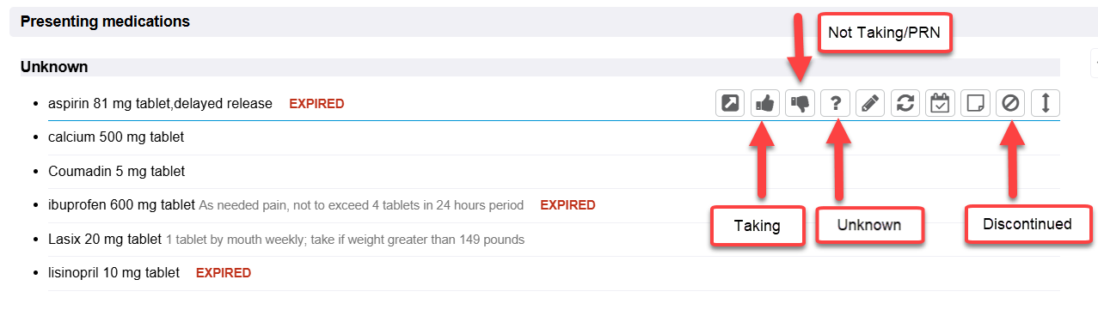Click the up-down reorder arrow icon
The width and height of the screenshot is (1098, 310).
[1046, 104]
